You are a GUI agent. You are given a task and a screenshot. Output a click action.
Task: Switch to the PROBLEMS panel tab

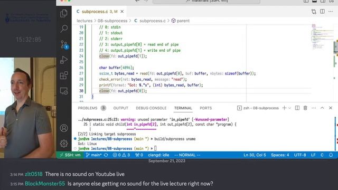tap(91, 108)
